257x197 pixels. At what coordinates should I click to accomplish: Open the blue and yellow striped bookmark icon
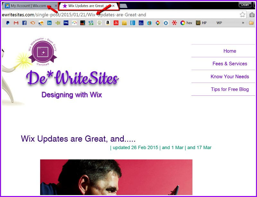pos(41,23)
